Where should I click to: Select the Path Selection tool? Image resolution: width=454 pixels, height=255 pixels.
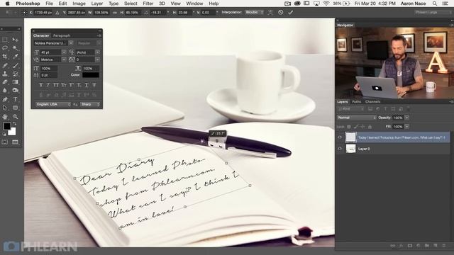click(x=5, y=108)
